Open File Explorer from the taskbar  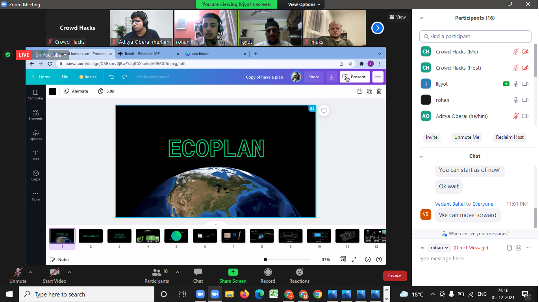point(229,294)
